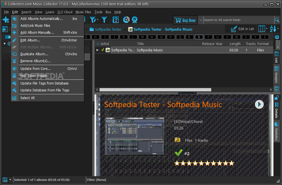Open the column layout selector icon
Image resolution: width=282 pixels, height=185 pixels.
point(262,29)
